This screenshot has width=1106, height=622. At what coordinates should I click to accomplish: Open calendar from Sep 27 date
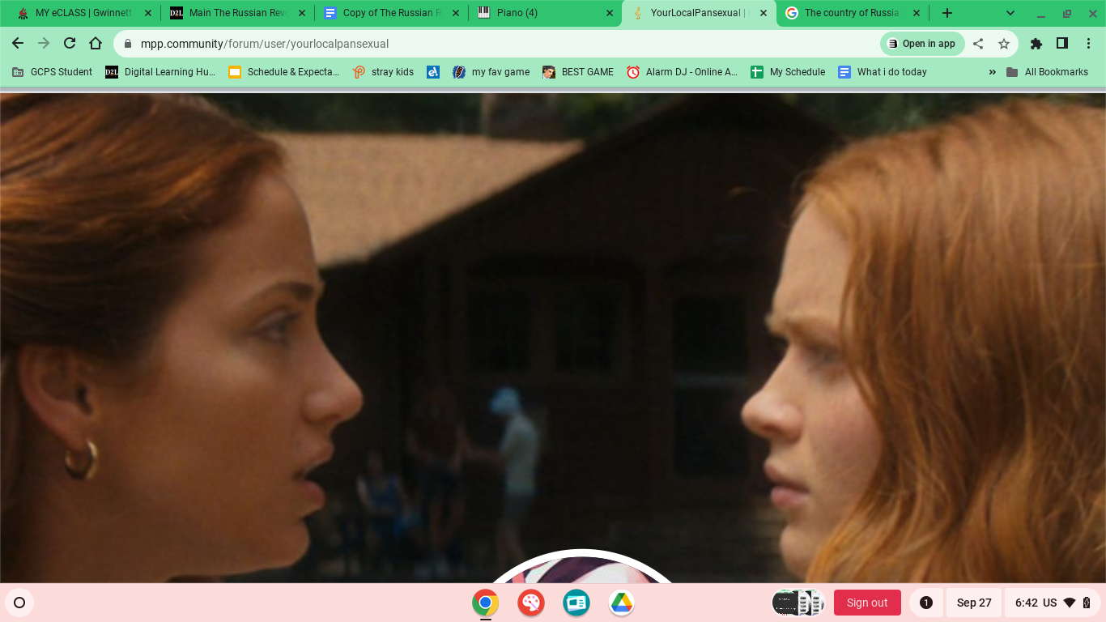click(x=974, y=603)
